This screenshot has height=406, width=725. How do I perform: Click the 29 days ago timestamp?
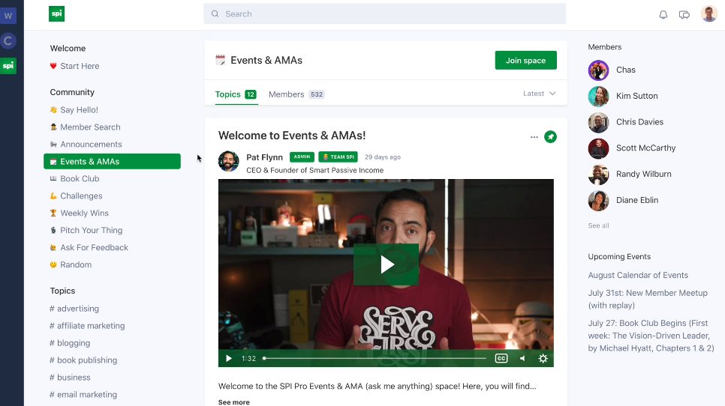(382, 157)
